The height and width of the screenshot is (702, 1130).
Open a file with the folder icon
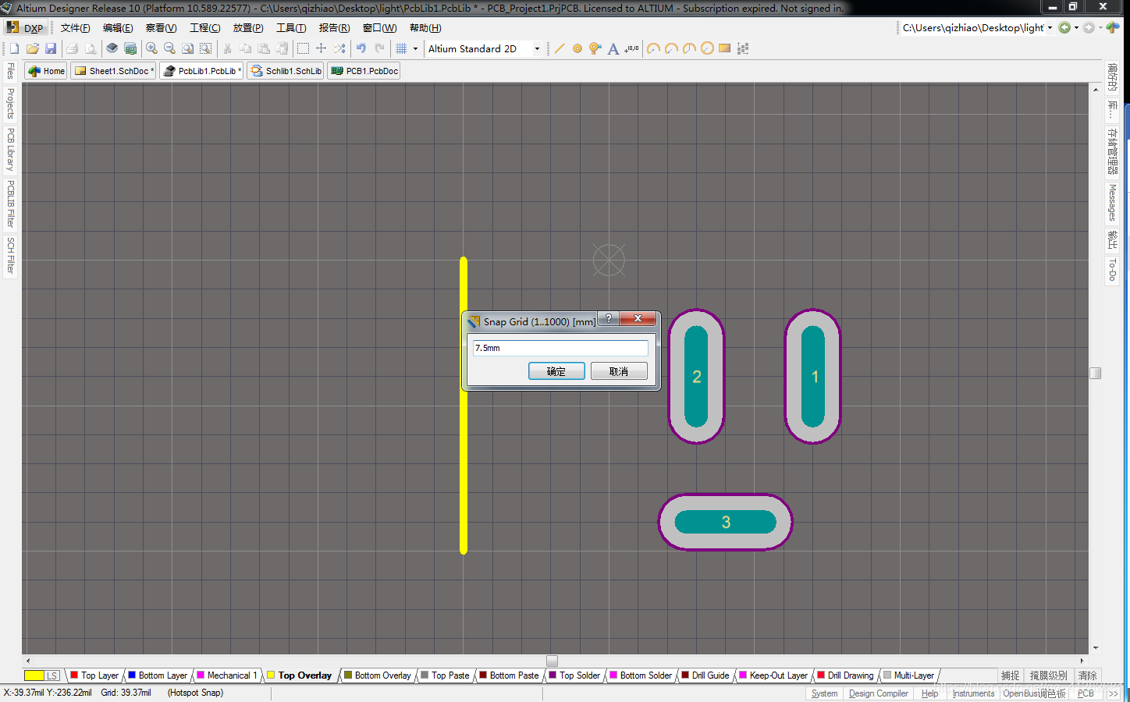33,48
